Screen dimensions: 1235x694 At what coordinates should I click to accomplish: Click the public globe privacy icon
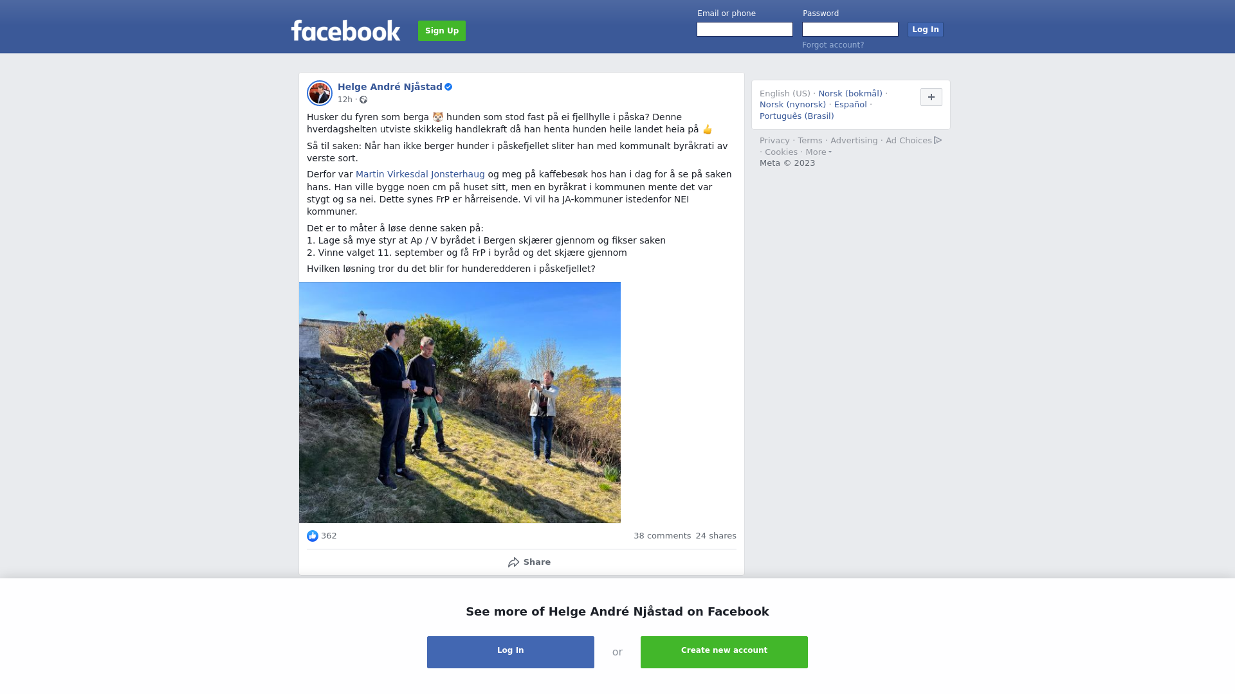tap(363, 100)
